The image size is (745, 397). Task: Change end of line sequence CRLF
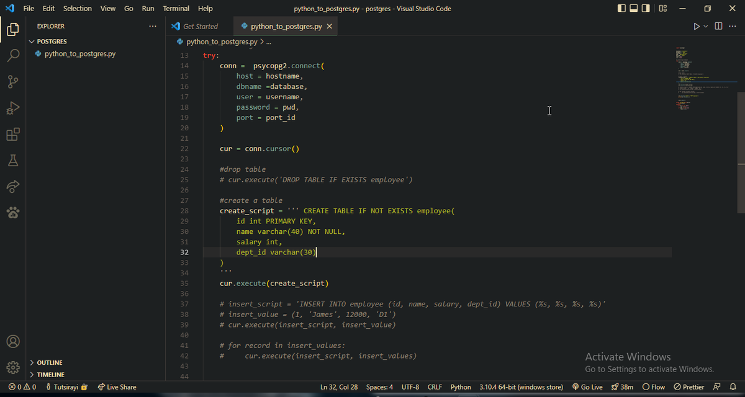point(435,387)
